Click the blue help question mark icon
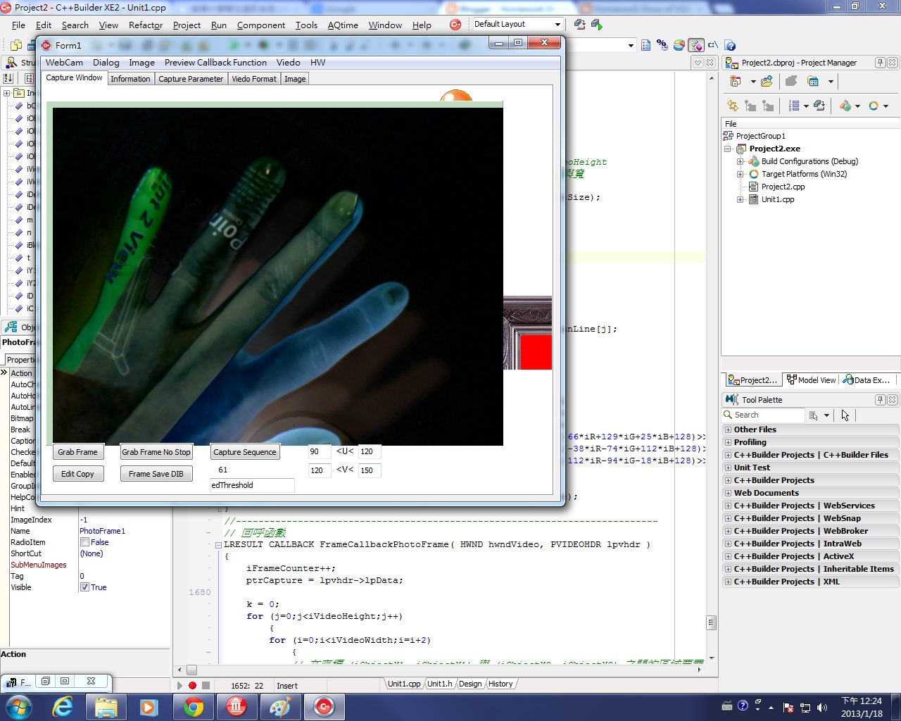 click(x=731, y=45)
